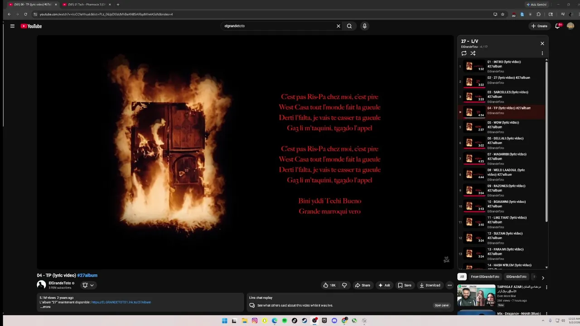Open the Windows Start menu

tap(224, 321)
